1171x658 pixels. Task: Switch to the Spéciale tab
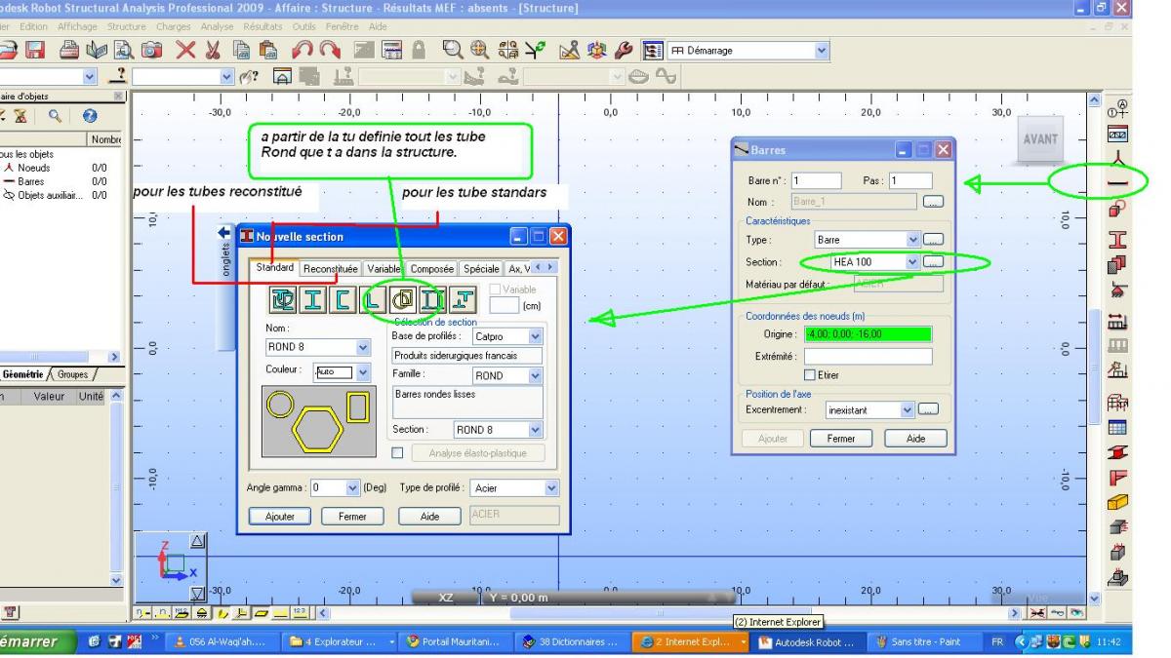[x=482, y=268]
